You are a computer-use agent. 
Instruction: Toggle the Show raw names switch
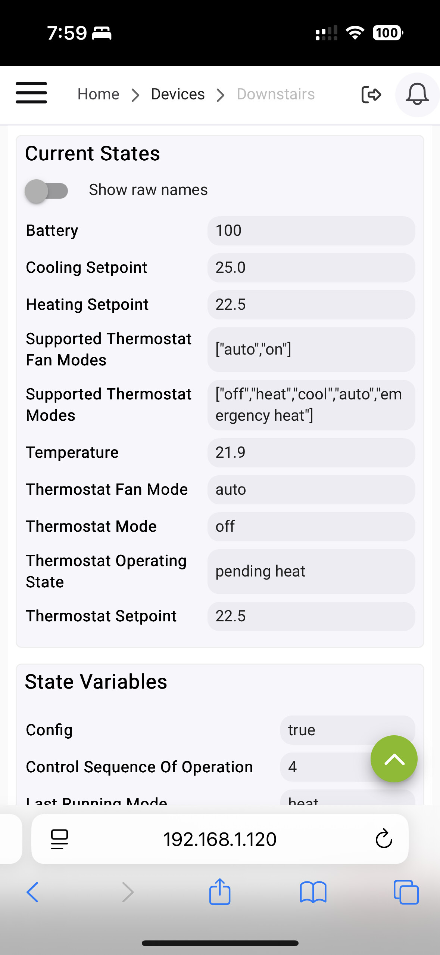[46, 191]
